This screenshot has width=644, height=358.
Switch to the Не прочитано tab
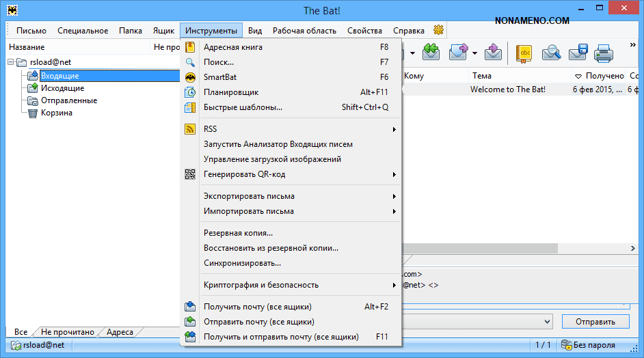(x=67, y=332)
